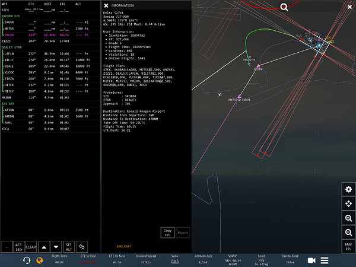Viewport: 356px width, 267px height.
Task: Select the BADDN waypoint row
Action: 50,116
